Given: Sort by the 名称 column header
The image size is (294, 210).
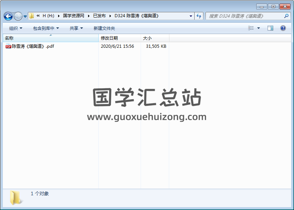Looking at the screenshot, I should point(51,38).
